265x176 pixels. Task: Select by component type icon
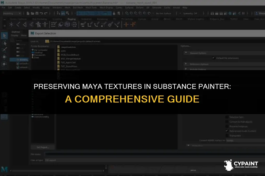pos(68,13)
